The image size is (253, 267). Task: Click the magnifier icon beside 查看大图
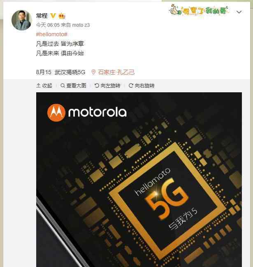(63, 85)
